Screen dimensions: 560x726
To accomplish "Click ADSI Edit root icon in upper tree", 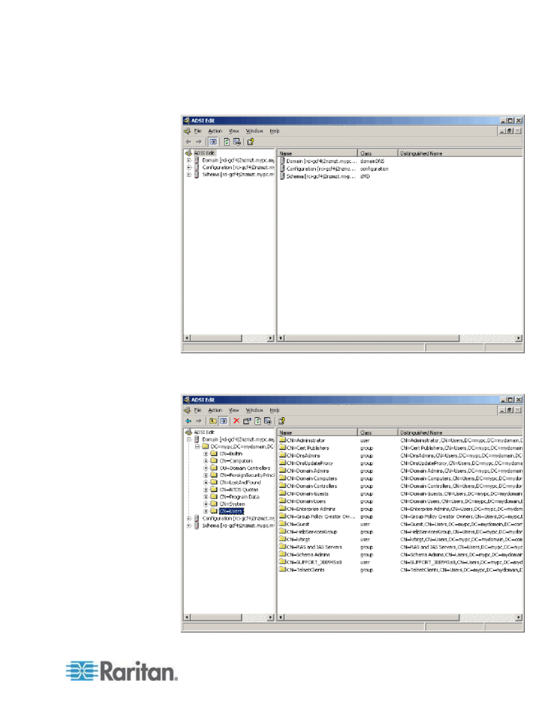I will pos(188,153).
